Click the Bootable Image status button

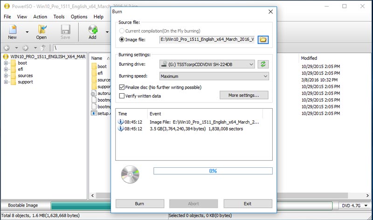(23, 205)
